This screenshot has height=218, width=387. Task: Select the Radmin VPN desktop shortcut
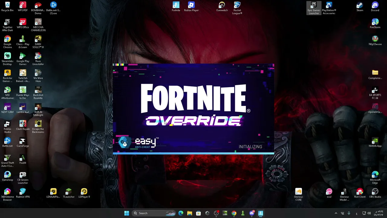click(x=23, y=193)
